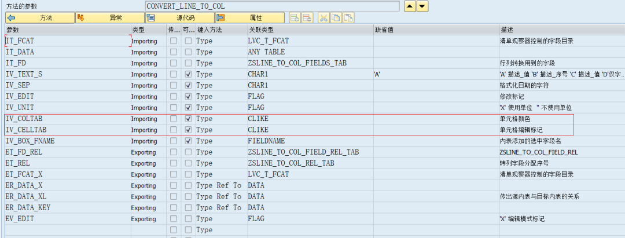The width and height of the screenshot is (625, 238).
Task: Toggle pass-by-value checkbox for IV_UNIT
Action: (174, 108)
